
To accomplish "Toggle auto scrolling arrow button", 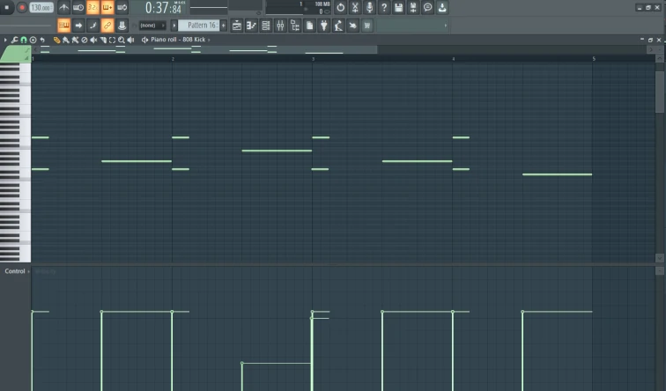I will click(78, 26).
